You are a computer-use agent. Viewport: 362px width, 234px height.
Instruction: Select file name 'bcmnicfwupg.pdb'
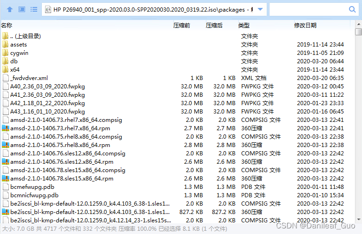point(34,195)
